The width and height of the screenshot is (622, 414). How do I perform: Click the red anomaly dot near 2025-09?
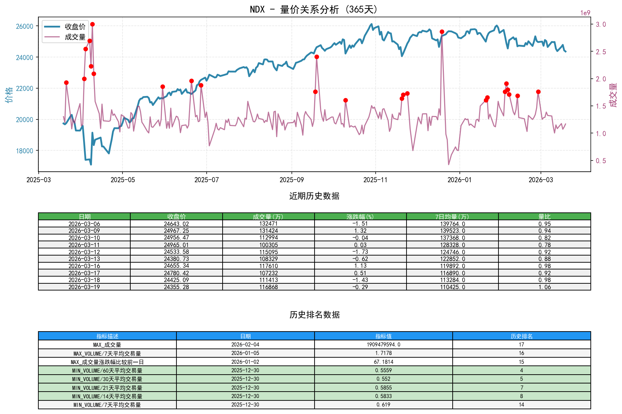[316, 57]
